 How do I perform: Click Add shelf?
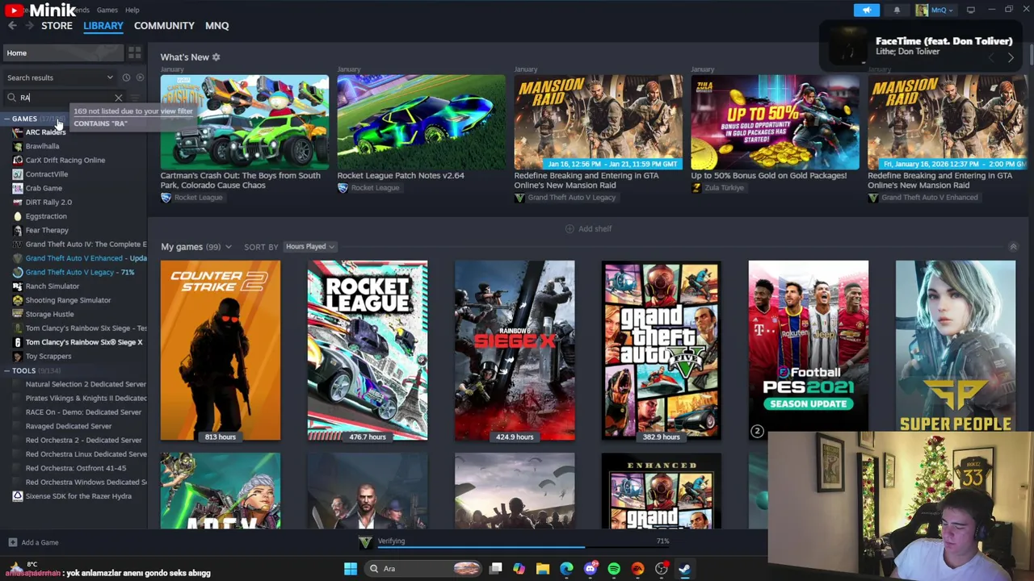coord(588,228)
